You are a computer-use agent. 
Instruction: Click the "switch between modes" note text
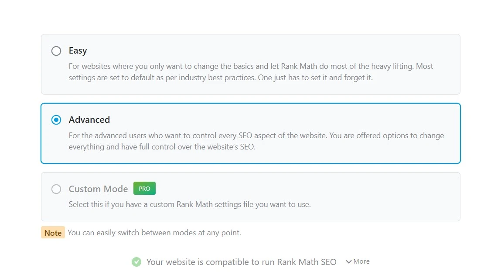point(154,233)
